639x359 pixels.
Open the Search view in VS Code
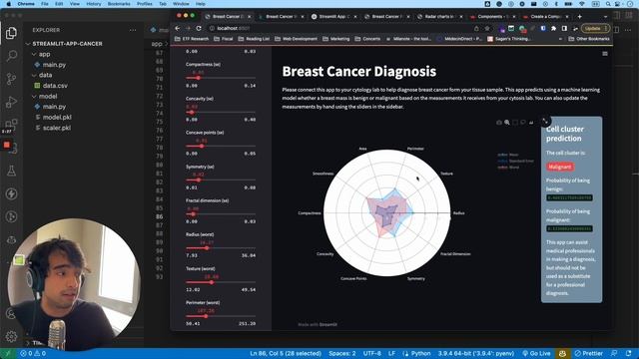(11, 56)
